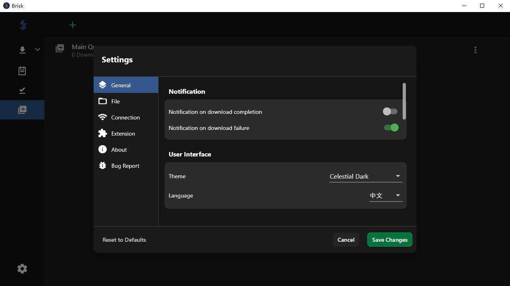
Task: Click the settings panel vertical scrollbar
Action: tap(404, 101)
